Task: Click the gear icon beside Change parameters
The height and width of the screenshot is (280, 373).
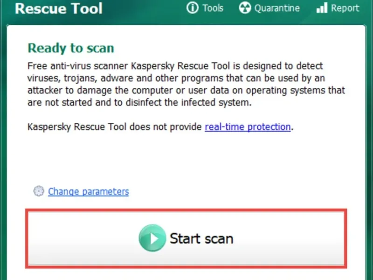Action: pos(39,191)
